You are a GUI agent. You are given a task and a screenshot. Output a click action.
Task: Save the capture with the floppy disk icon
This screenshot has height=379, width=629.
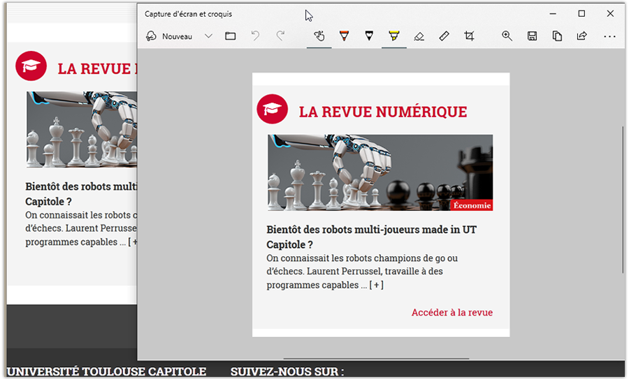532,36
